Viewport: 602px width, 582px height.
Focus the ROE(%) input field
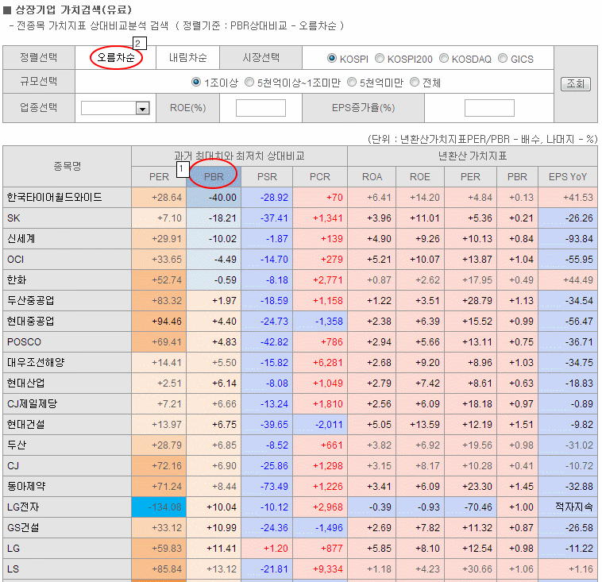click(260, 108)
